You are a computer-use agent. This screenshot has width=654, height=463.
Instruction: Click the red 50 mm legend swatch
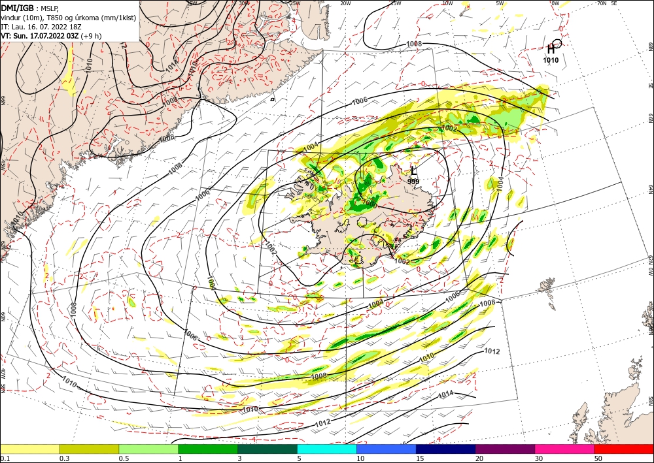coord(624,449)
